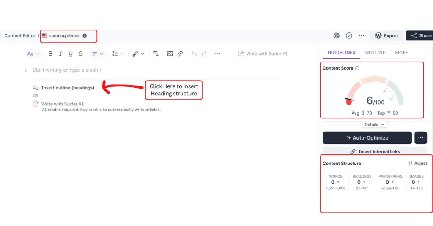Switch to the OUTLINE tab
Image resolution: width=433 pixels, height=226 pixels.
[x=375, y=52]
